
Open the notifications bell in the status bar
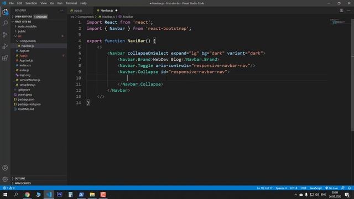(x=349, y=188)
